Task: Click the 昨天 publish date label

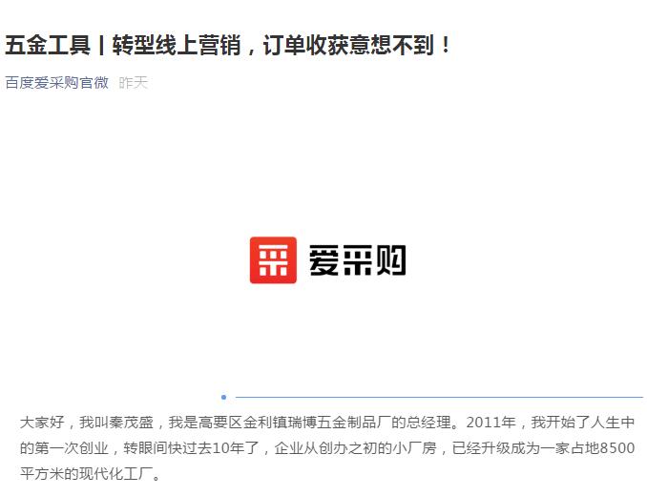Action: (133, 82)
